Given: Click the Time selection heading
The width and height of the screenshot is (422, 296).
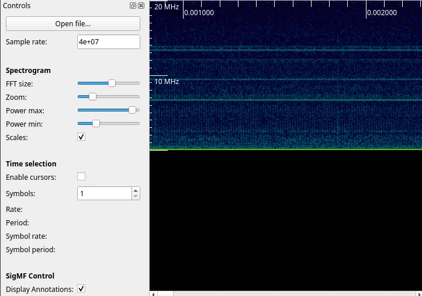Looking at the screenshot, I should click(31, 163).
